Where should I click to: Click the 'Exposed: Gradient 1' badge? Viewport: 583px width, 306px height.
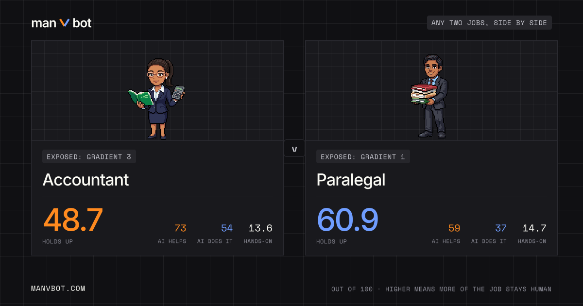(363, 156)
